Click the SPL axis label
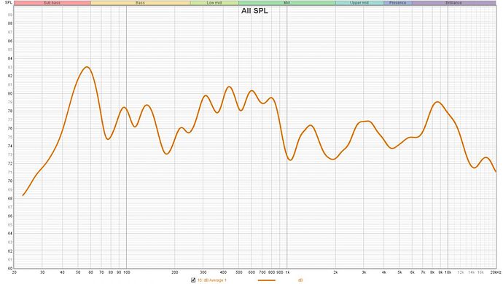 point(9,3)
